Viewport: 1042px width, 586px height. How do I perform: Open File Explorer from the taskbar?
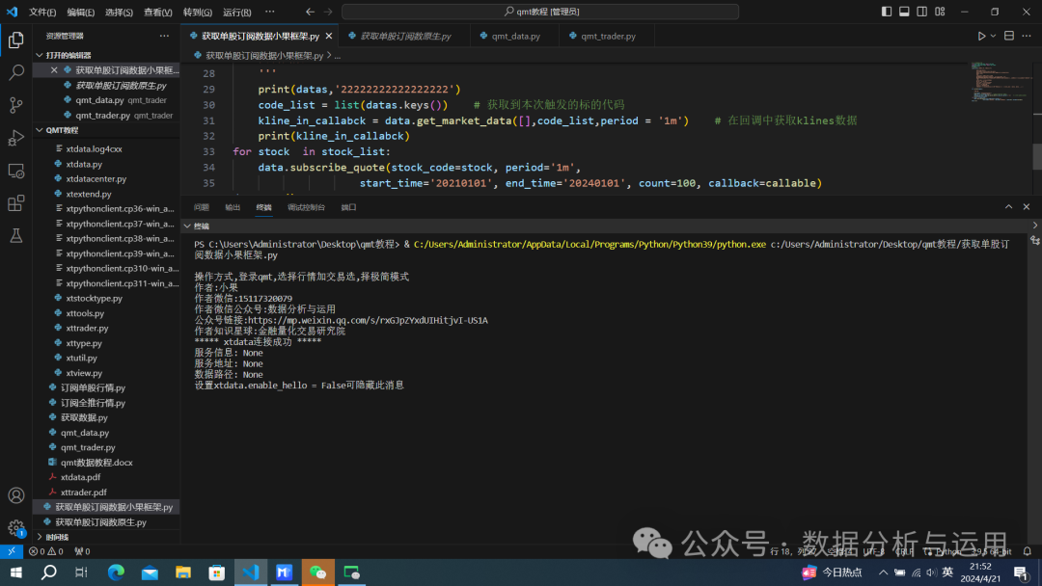(182, 573)
